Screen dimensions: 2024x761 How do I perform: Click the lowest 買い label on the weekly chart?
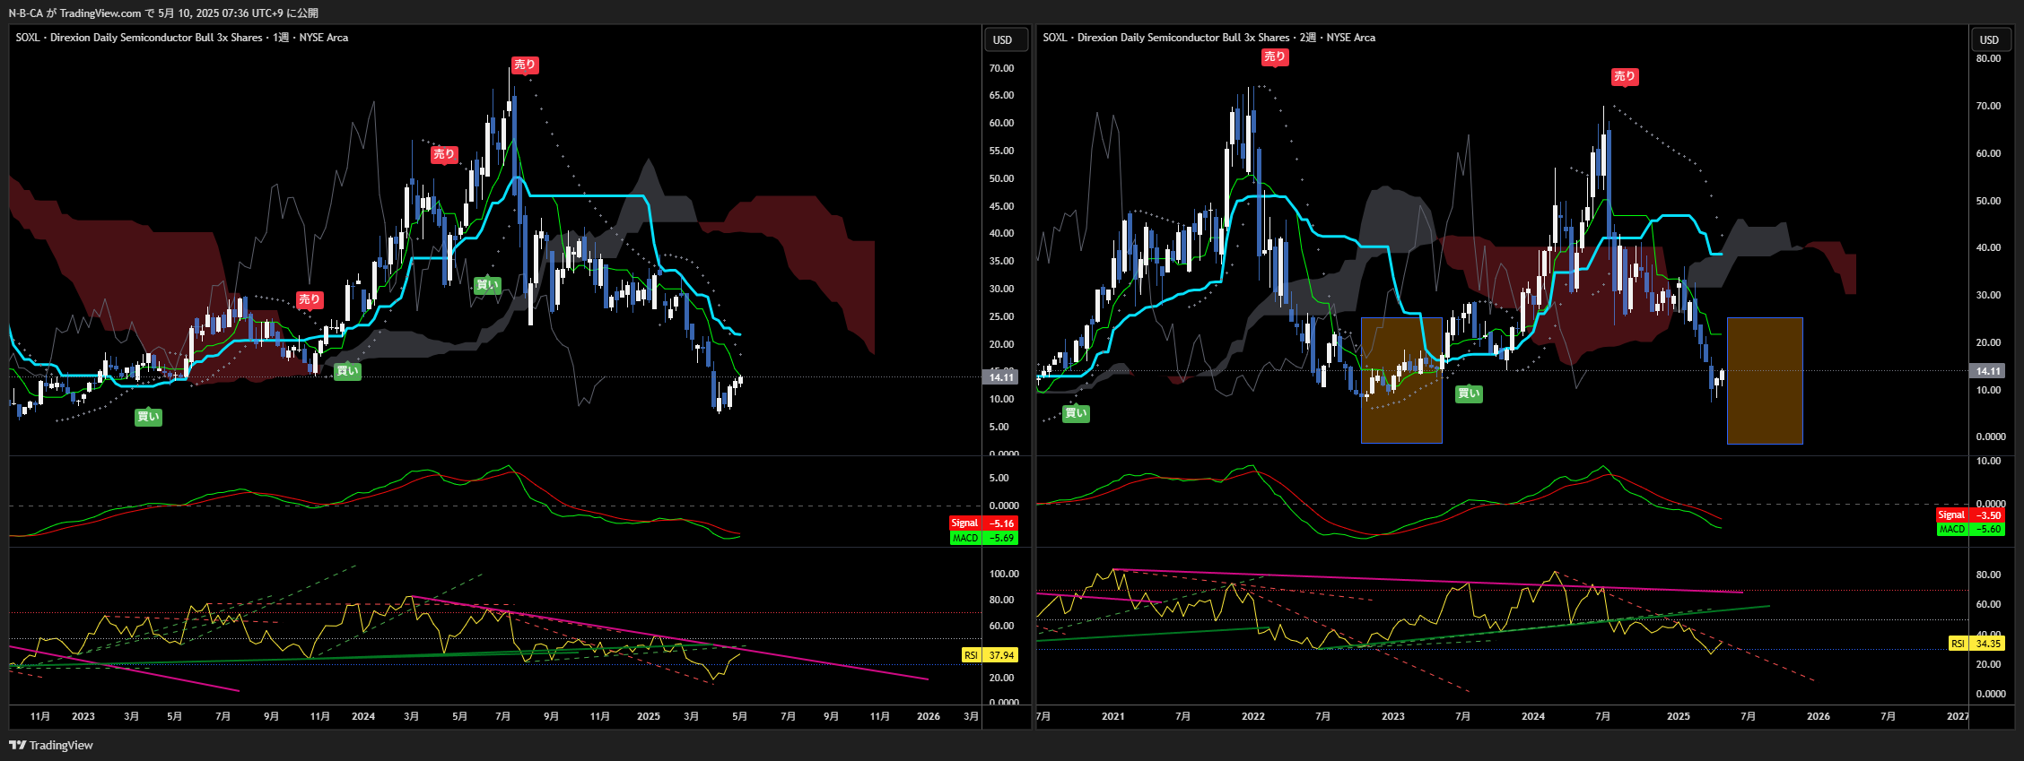148,416
